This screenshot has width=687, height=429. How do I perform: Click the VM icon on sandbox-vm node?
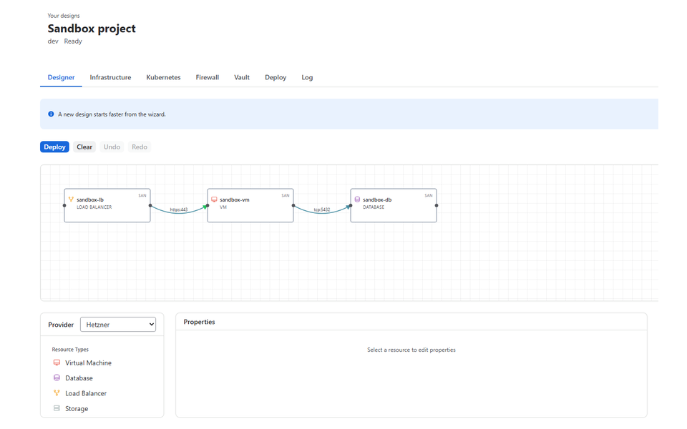point(214,199)
